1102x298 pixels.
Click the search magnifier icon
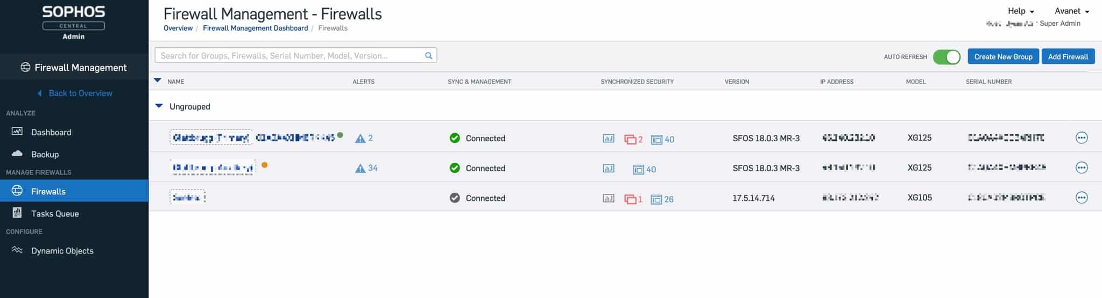click(x=428, y=55)
